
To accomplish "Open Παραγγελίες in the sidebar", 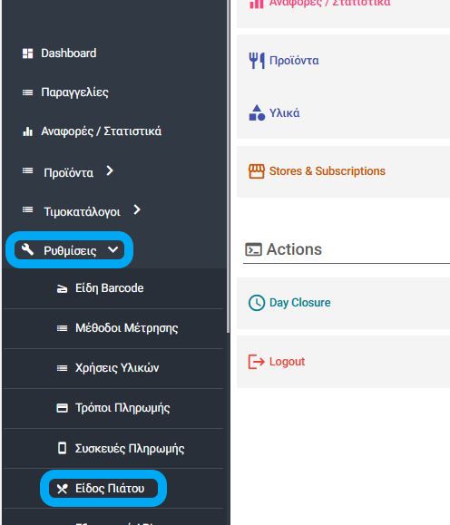I will coord(74,92).
